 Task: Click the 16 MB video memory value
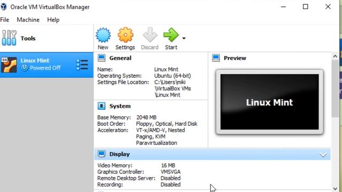pos(168,165)
